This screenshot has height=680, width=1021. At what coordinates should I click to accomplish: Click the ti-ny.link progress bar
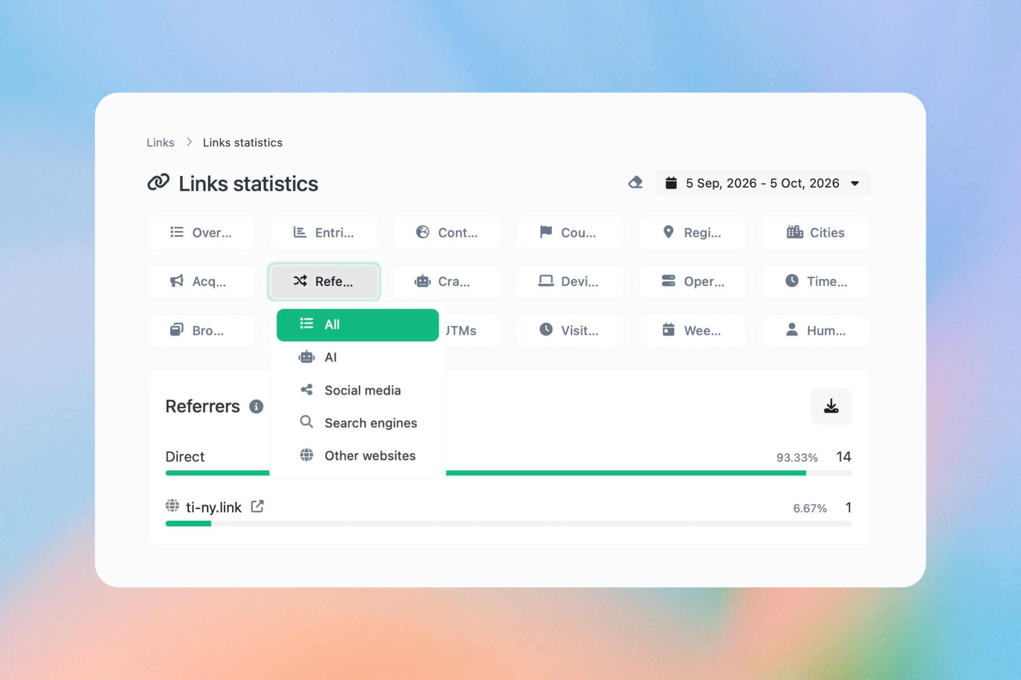pyautogui.click(x=508, y=524)
